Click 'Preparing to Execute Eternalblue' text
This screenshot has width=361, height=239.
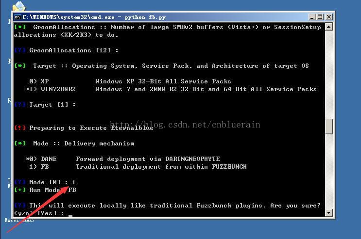click(91, 128)
